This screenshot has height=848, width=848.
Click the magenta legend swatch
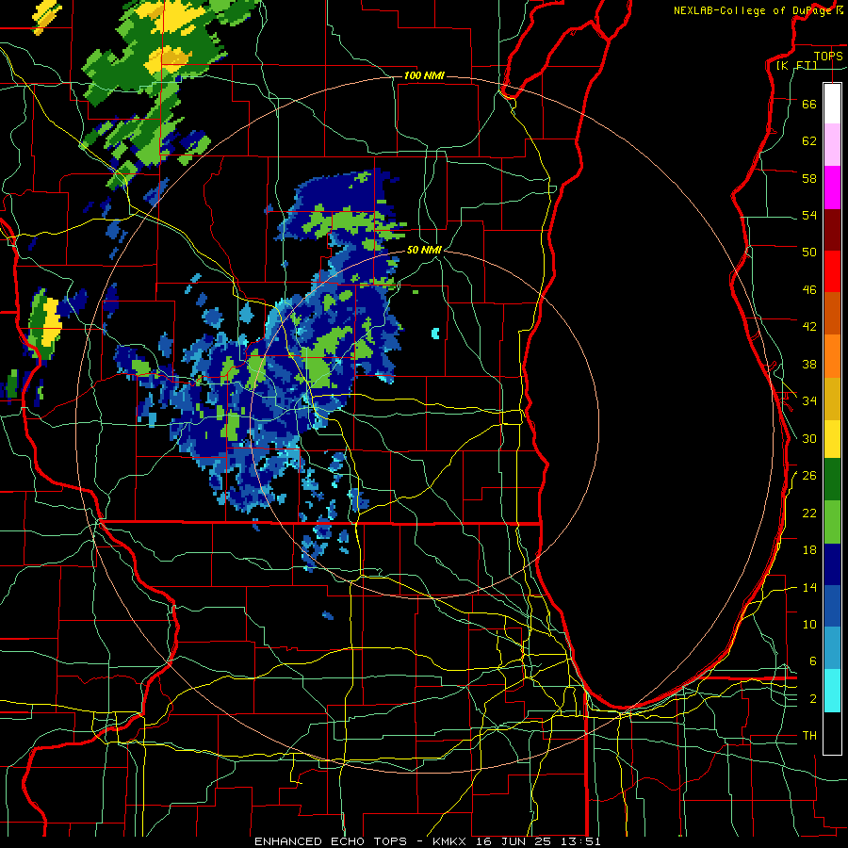(832, 188)
